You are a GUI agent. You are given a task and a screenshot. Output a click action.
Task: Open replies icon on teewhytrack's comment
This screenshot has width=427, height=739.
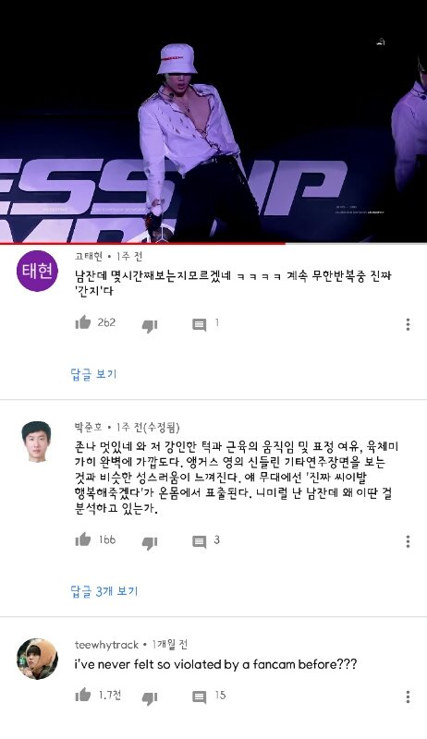pos(200,697)
